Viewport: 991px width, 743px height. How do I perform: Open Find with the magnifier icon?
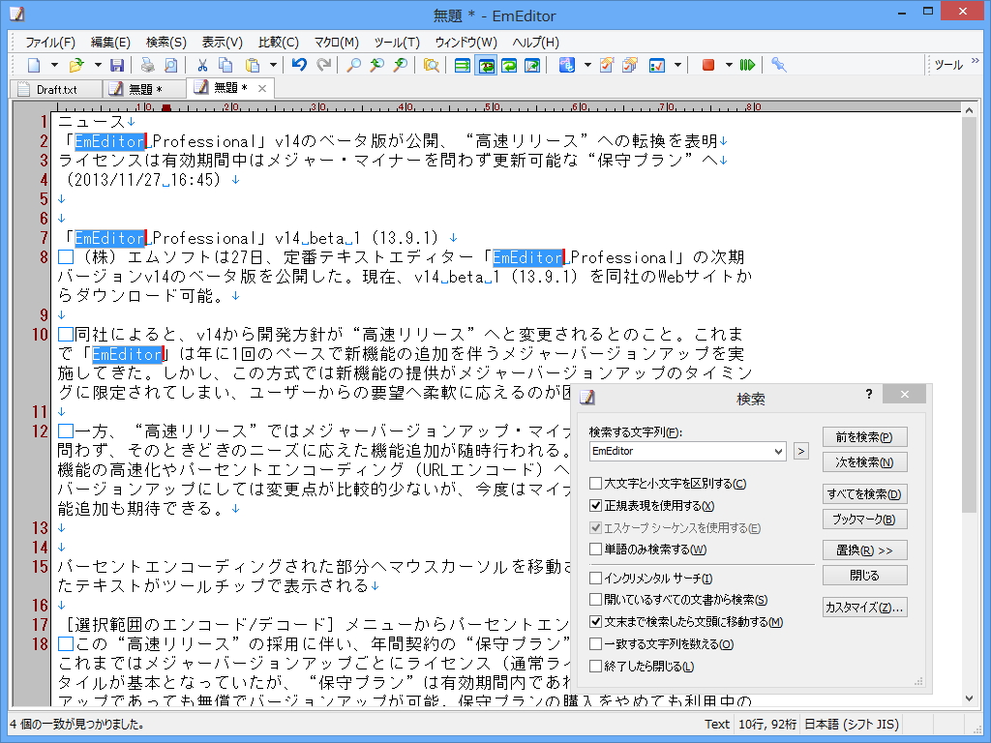pos(354,65)
